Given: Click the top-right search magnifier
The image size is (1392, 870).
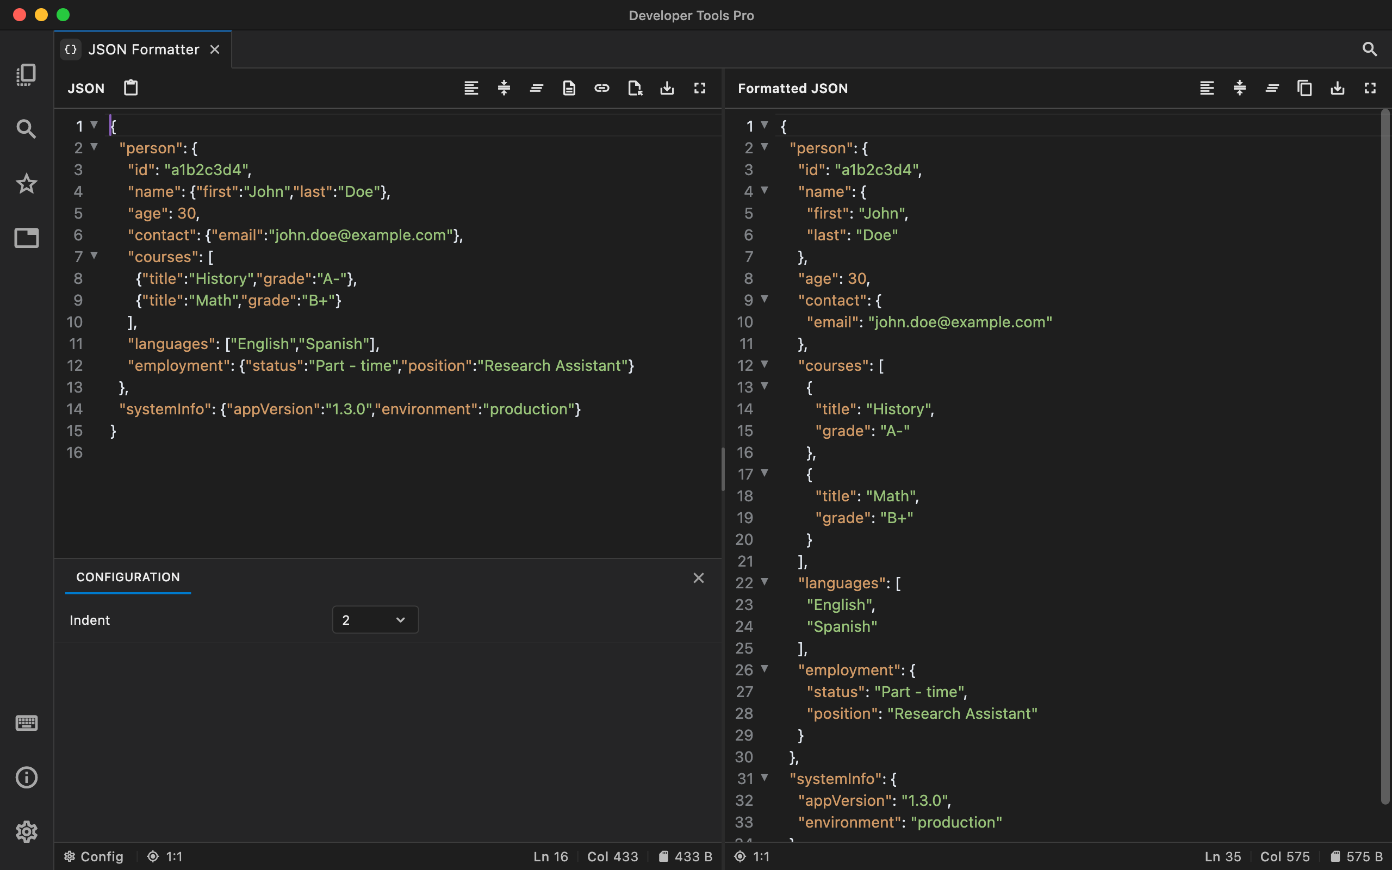Looking at the screenshot, I should pyautogui.click(x=1370, y=49).
